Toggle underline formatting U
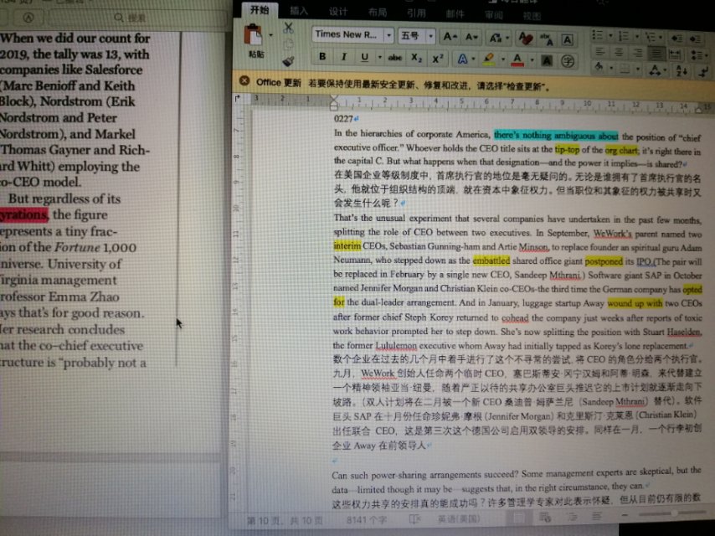715x536 pixels. tap(364, 58)
